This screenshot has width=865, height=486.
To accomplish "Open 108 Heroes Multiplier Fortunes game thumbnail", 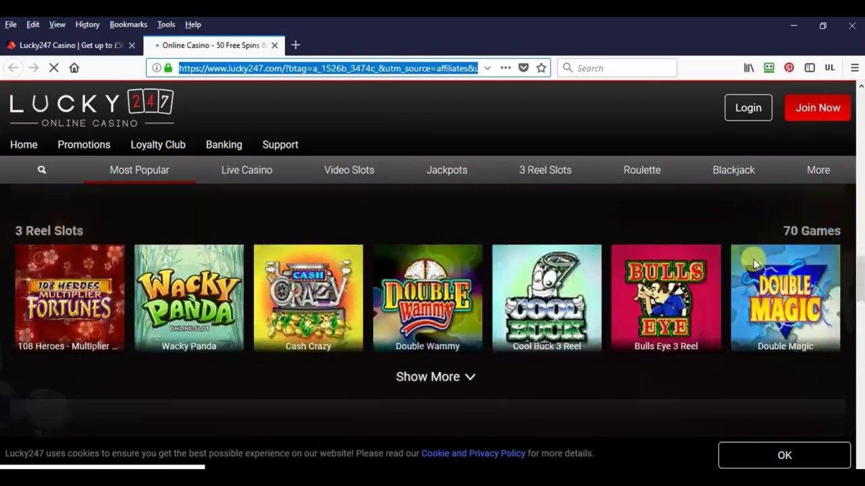I will (70, 298).
